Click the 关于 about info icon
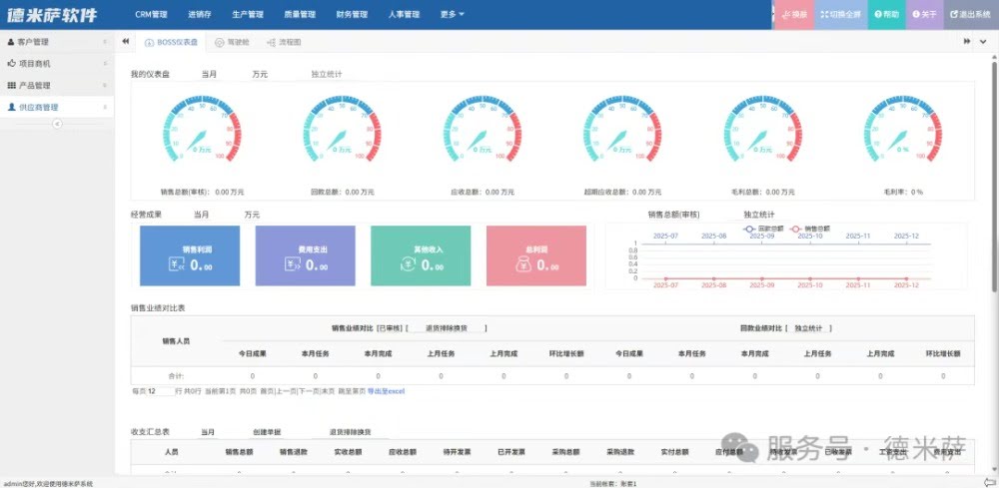 915,15
